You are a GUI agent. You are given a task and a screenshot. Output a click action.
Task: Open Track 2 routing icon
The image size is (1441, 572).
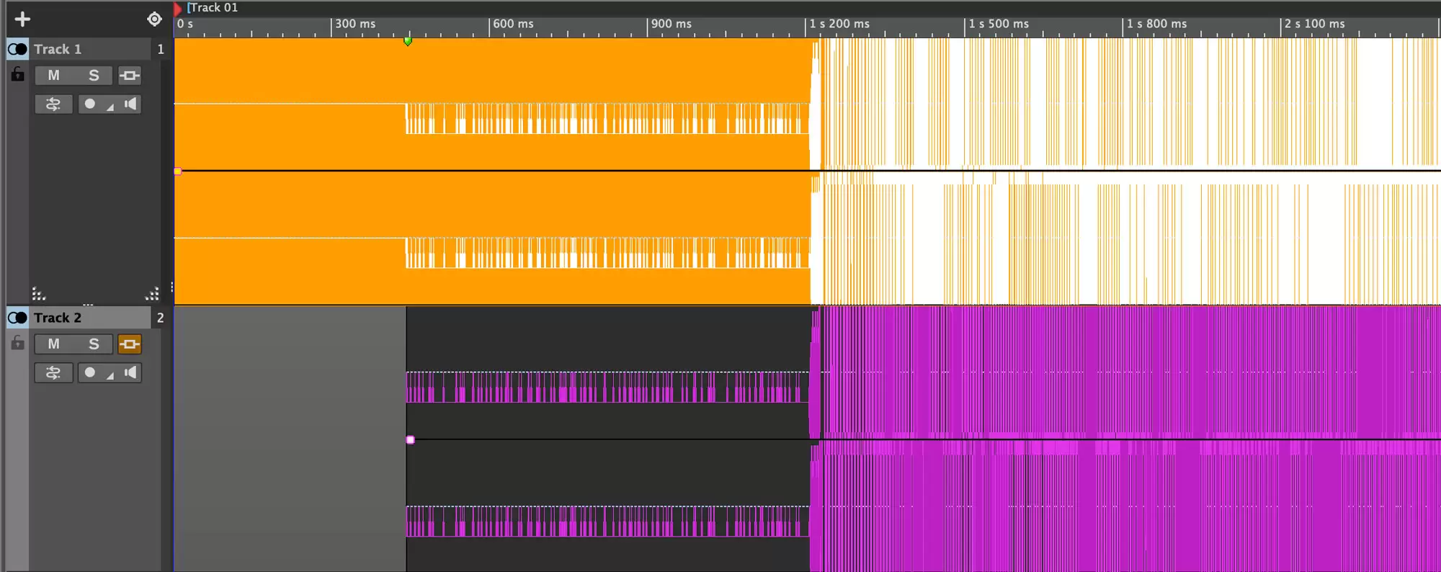click(x=53, y=373)
